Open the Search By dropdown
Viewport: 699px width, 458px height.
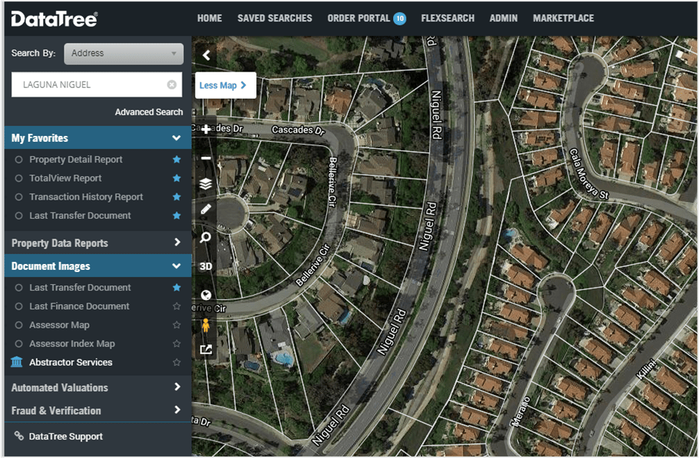(x=123, y=53)
